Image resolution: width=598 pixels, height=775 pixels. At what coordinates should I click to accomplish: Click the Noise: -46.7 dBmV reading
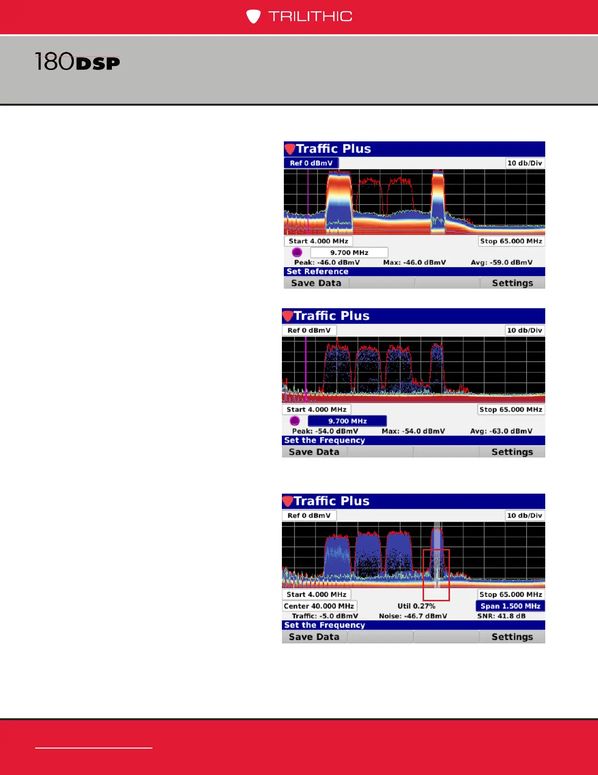point(413,616)
